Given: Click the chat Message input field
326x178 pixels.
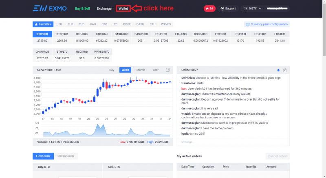Looking at the screenshot, I should [x=233, y=142].
